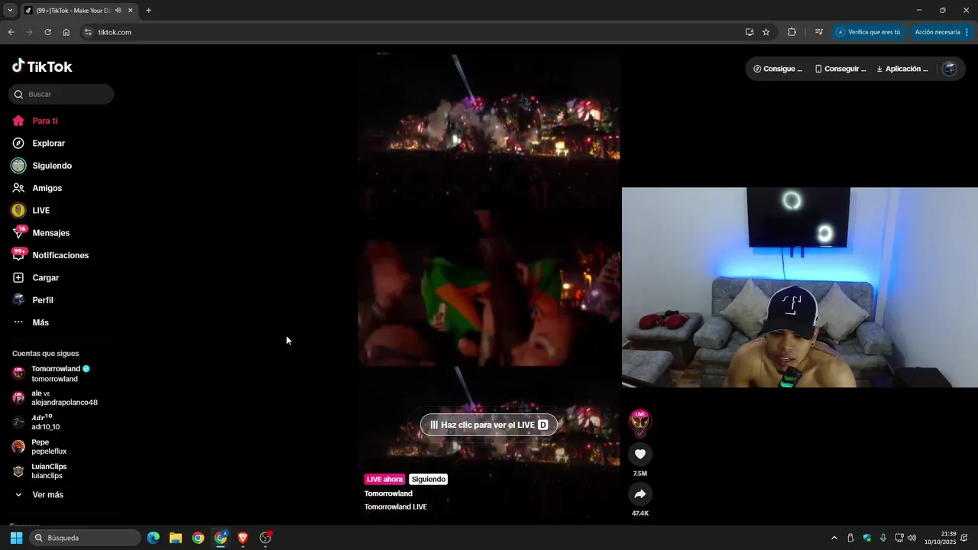Open a new browser tab
This screenshot has height=550, width=978.
(148, 11)
